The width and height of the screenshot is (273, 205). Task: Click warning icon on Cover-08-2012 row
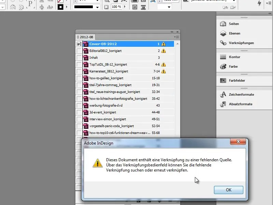point(163,44)
